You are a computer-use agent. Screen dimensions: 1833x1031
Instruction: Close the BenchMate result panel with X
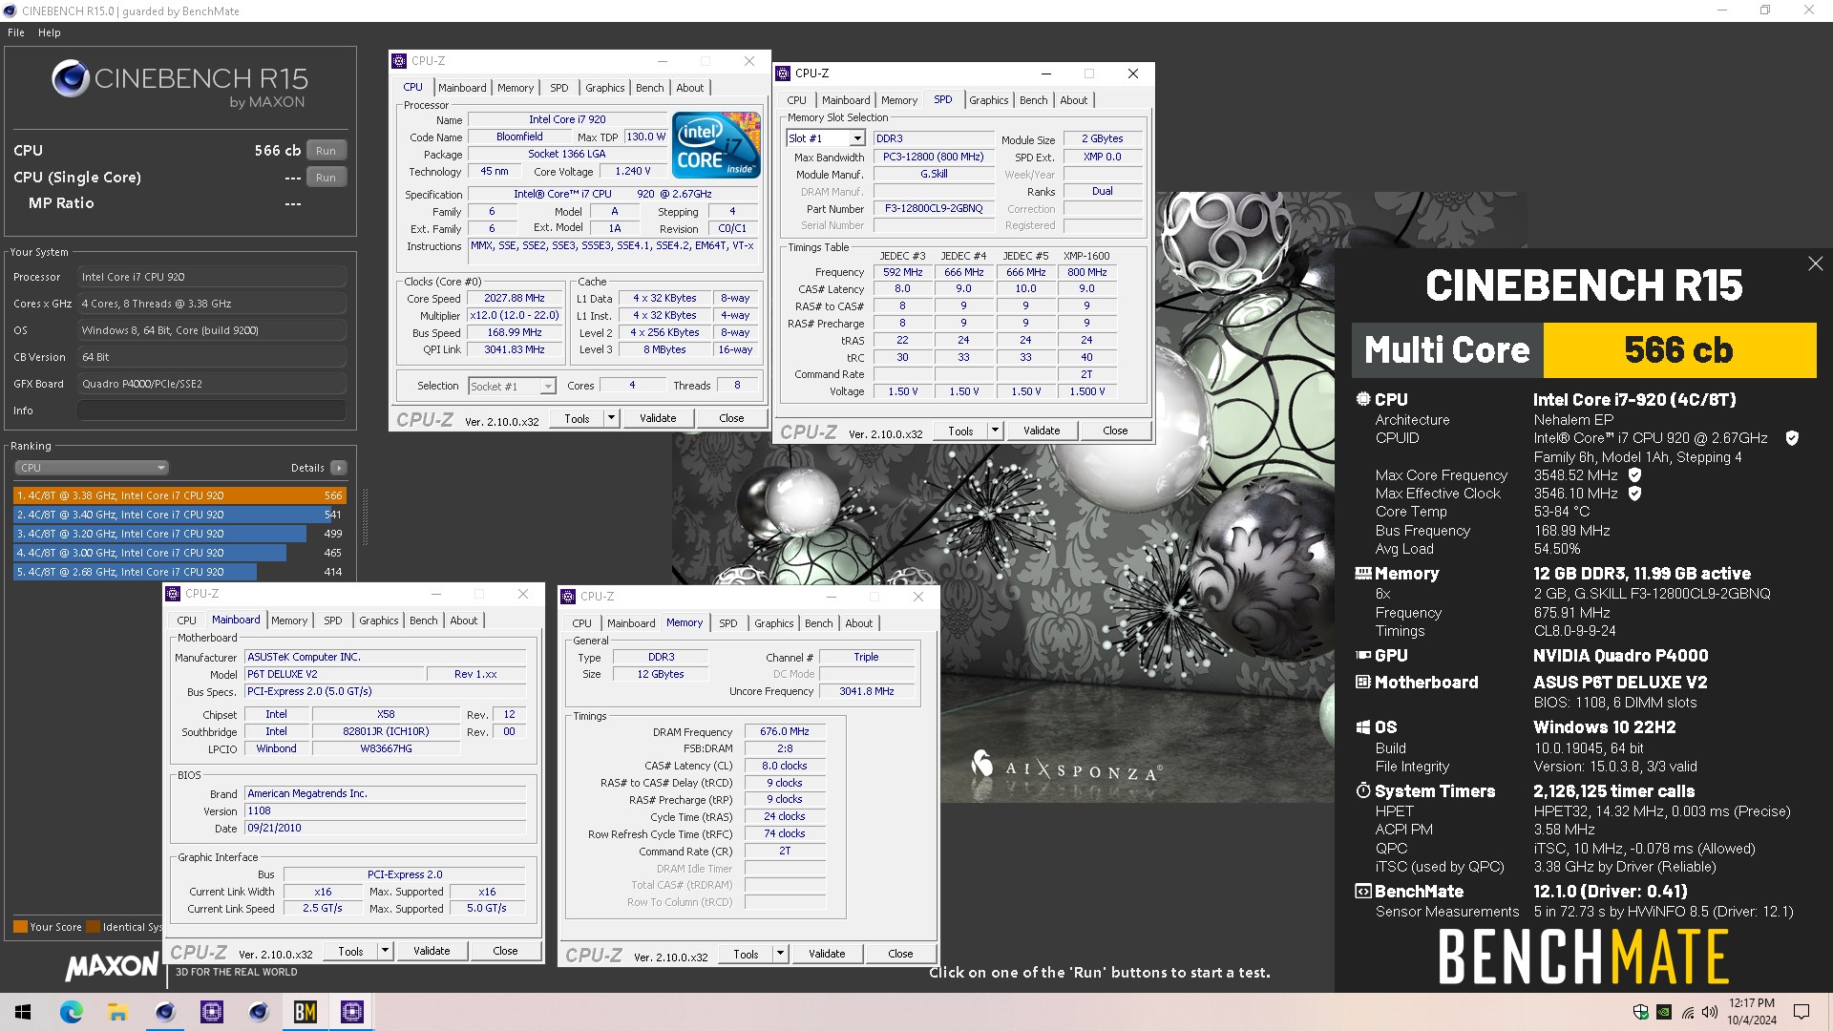click(x=1815, y=263)
